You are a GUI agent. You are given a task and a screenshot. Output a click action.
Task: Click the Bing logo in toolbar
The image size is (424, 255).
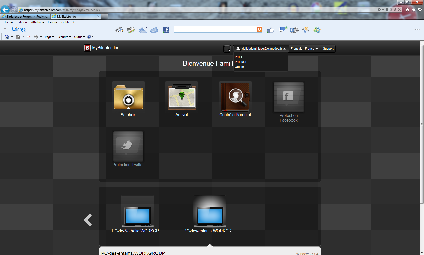(x=19, y=29)
